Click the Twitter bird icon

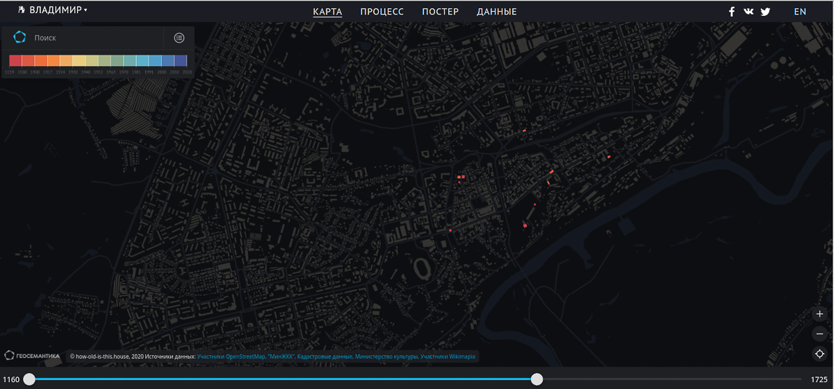coord(765,12)
